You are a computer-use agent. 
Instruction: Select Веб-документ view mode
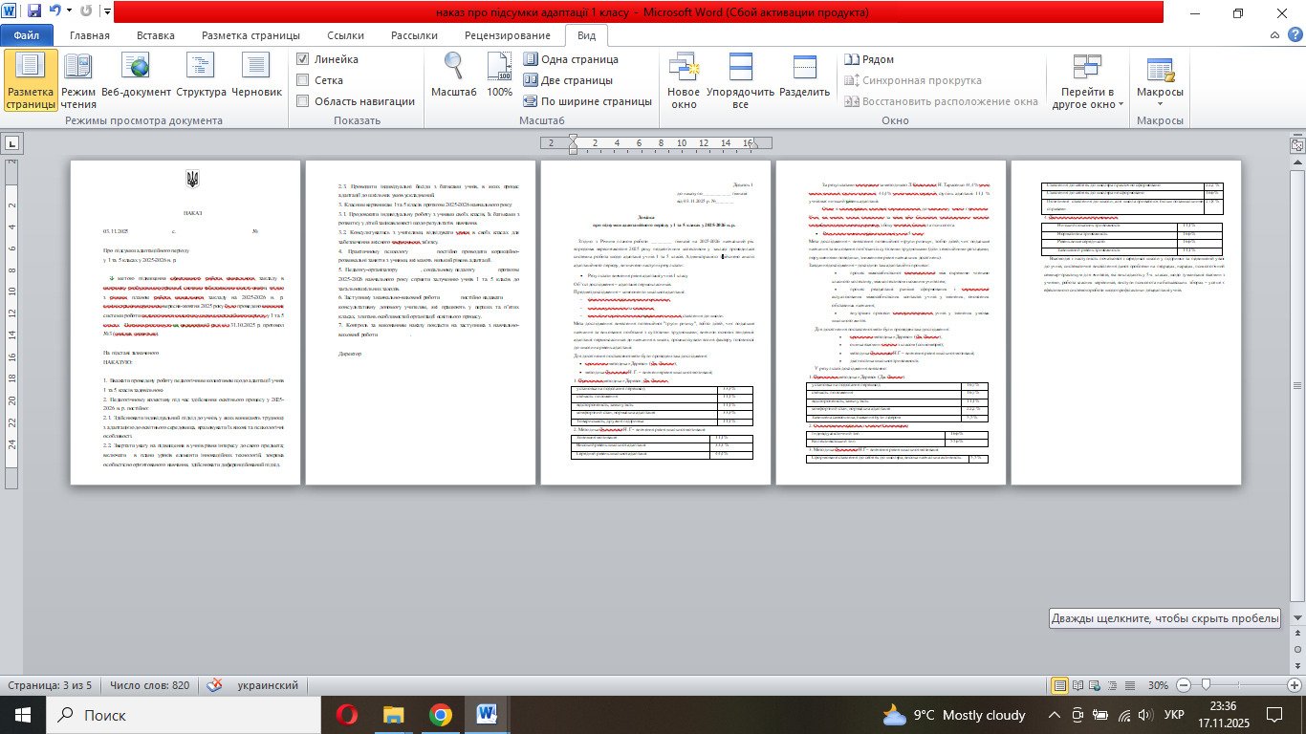[x=138, y=79]
